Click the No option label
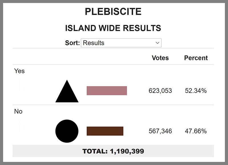The height and width of the screenshot is (165, 228). (x=18, y=111)
